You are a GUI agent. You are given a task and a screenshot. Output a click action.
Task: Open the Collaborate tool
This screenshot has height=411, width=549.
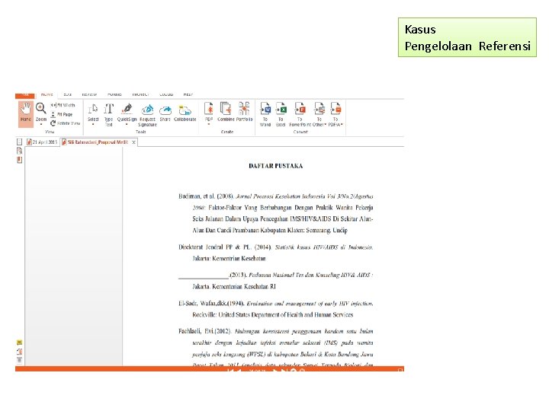pyautogui.click(x=185, y=113)
